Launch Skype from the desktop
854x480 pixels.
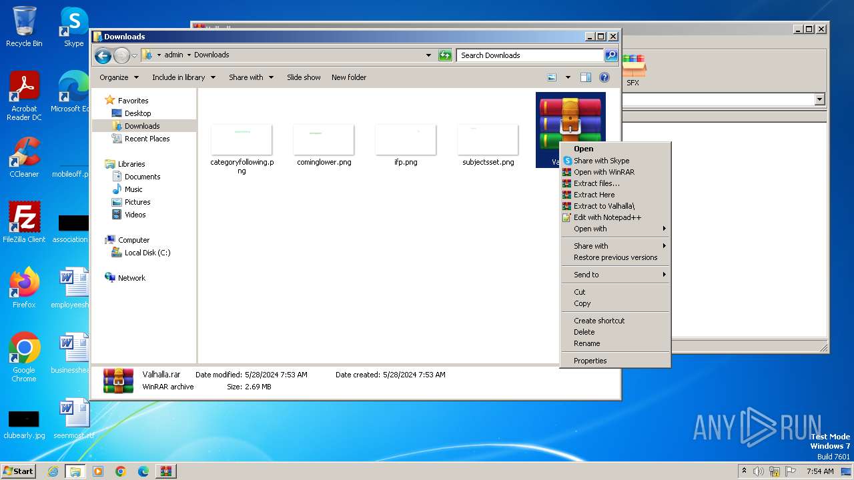73,27
